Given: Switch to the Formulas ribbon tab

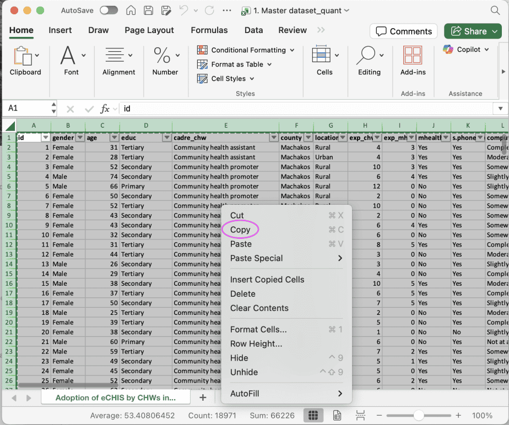Looking at the screenshot, I should [209, 30].
